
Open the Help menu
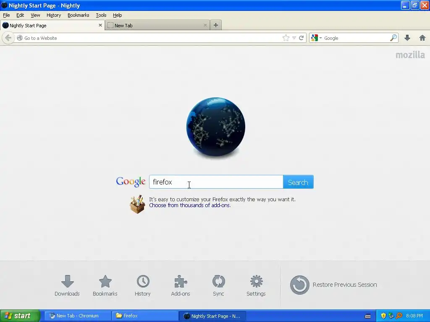(x=118, y=15)
